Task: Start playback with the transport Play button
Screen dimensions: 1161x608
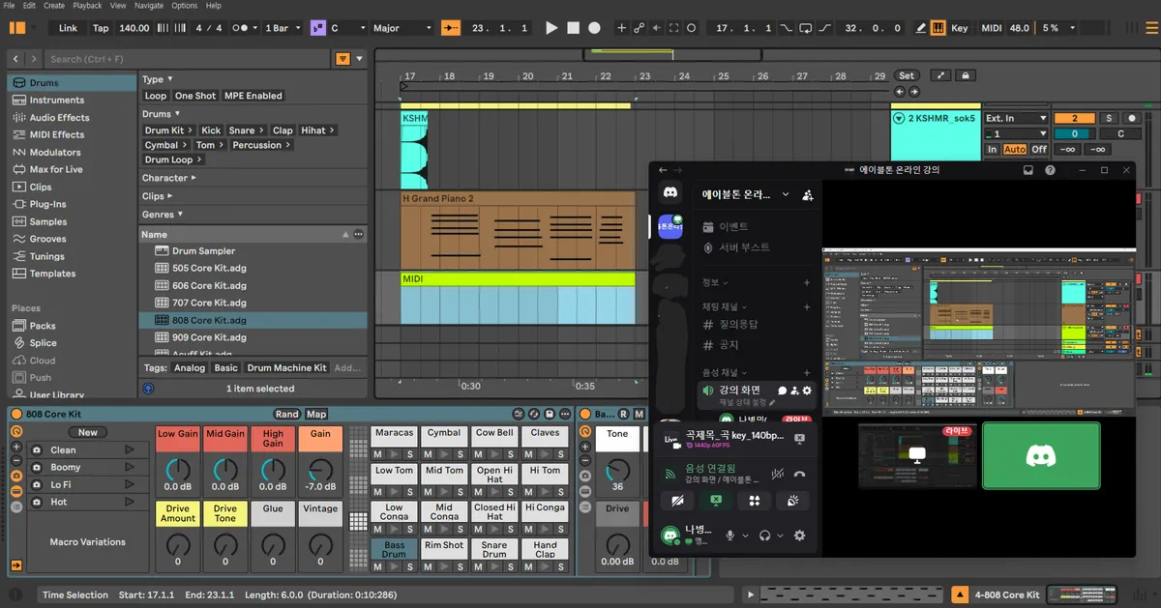Action: 551,28
